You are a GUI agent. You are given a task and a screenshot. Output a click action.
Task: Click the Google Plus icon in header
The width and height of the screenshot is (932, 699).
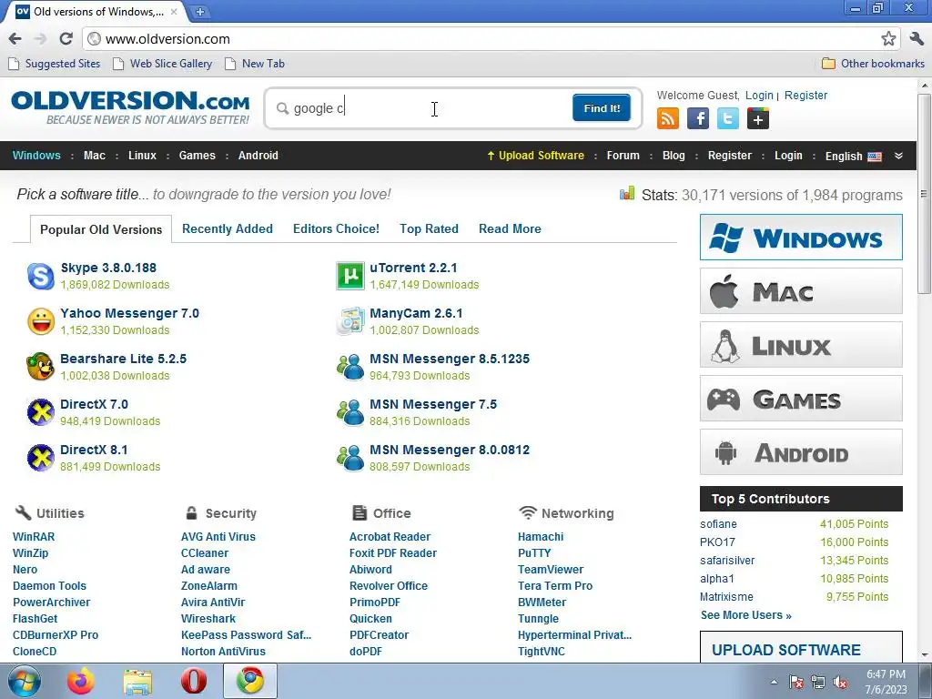coord(758,118)
